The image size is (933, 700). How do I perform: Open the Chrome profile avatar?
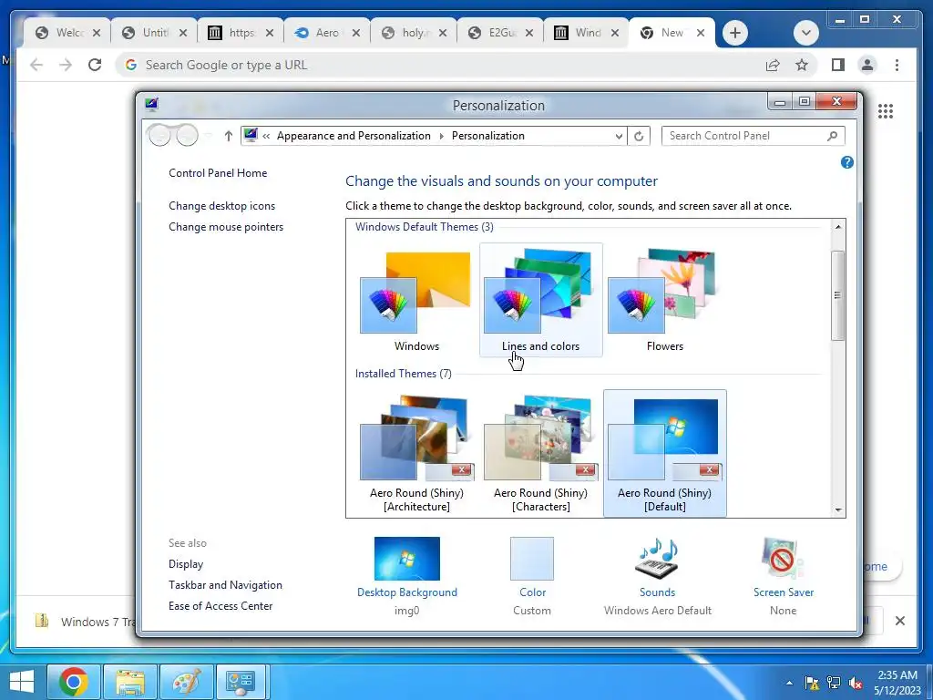(867, 65)
